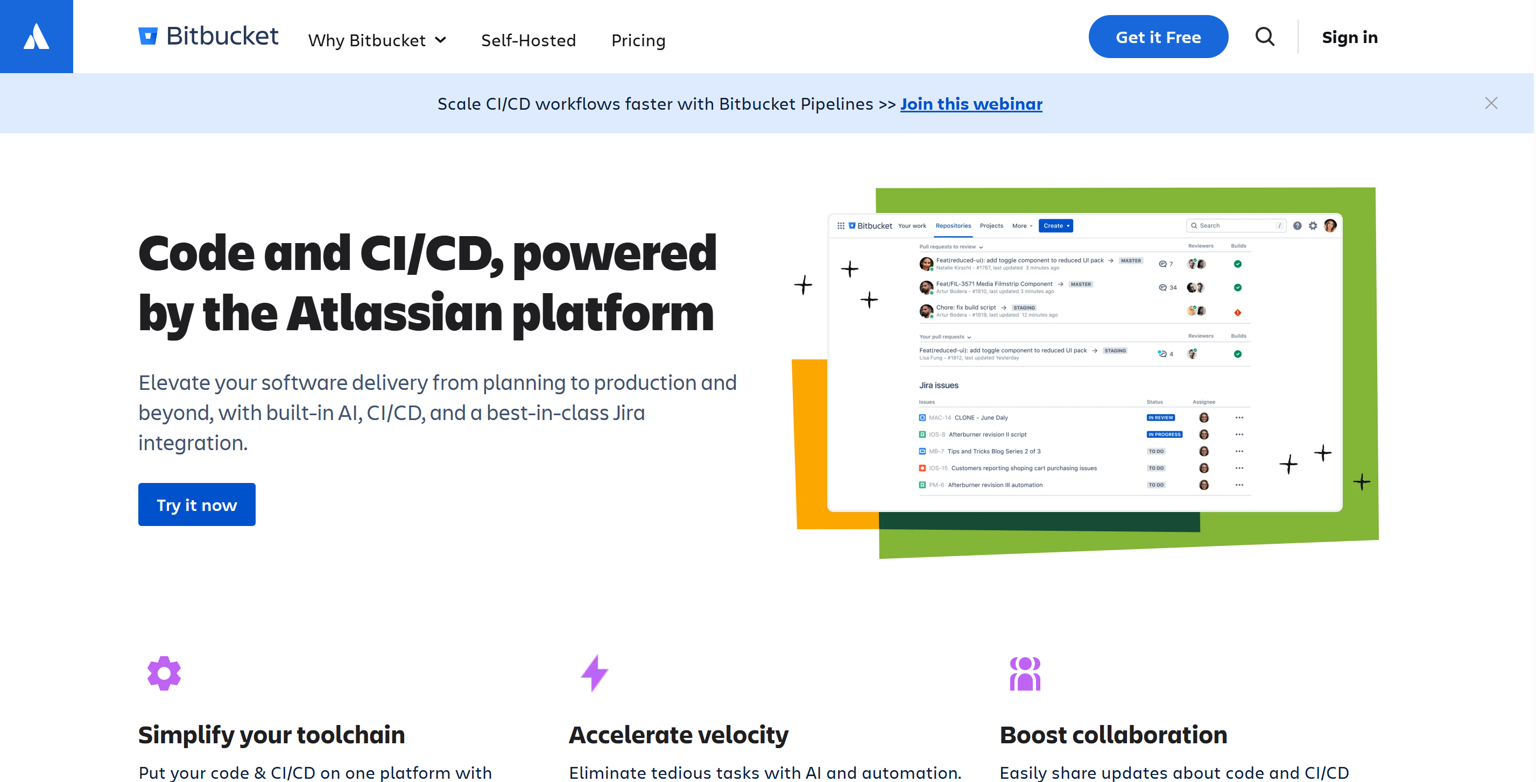Viewport: 1536px width, 782px height.
Task: Open the Create dropdown button in preview
Action: click(x=1056, y=226)
